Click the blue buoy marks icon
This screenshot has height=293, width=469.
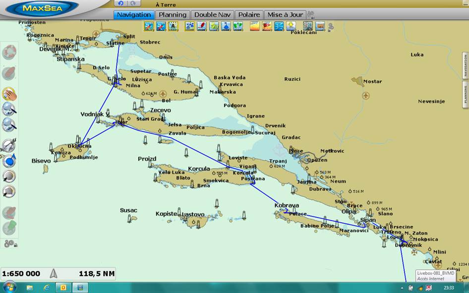[x=226, y=26]
